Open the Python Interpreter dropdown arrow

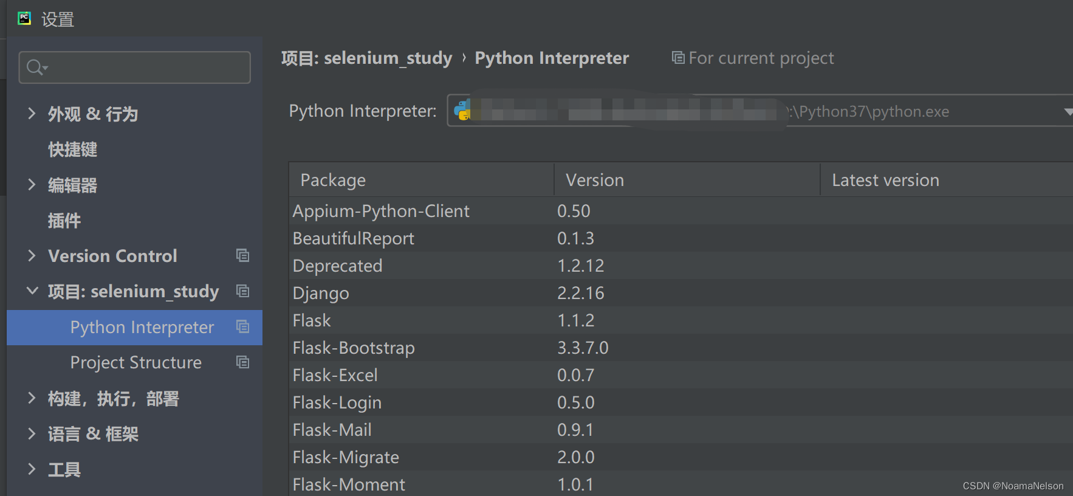click(1068, 112)
